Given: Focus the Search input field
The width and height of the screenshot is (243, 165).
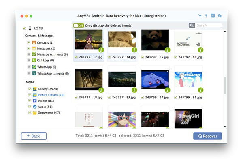Looking at the screenshot, I should tap(208, 25).
